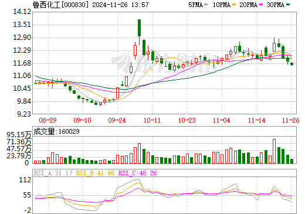Screen dimensions: 305x214
Task: Click the 成交量:160029 volume label
Action: (56, 131)
